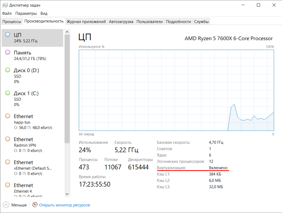This screenshot has width=282, height=213.
Task: Click the orange circle icon for Radmin VPN
Action: [7, 139]
